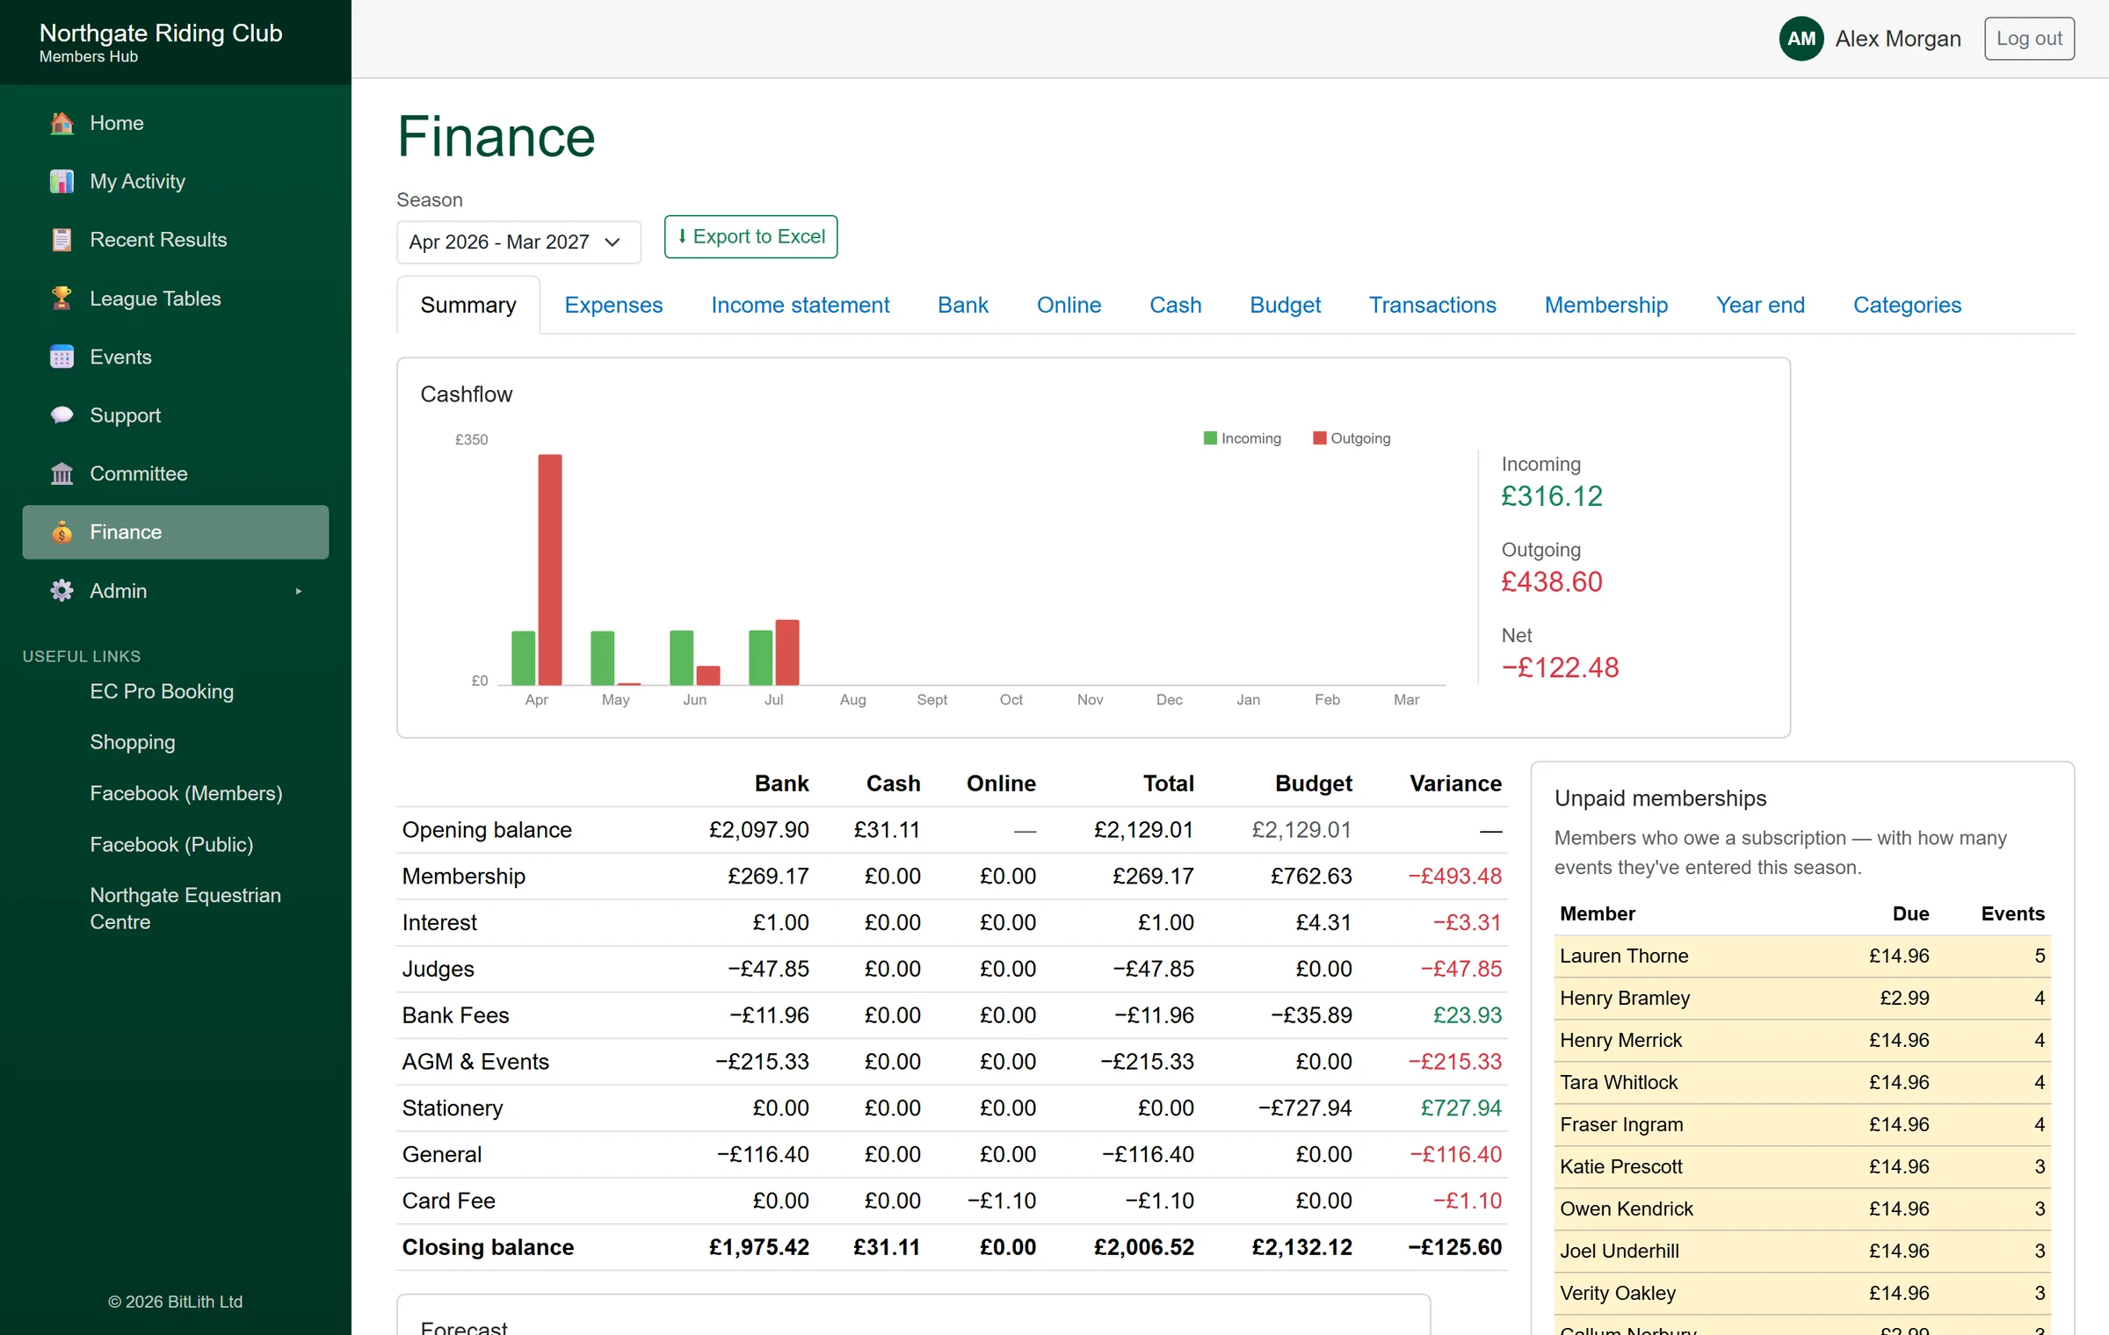The image size is (2109, 1335).
Task: Click Export to Excel button
Action: pos(750,236)
